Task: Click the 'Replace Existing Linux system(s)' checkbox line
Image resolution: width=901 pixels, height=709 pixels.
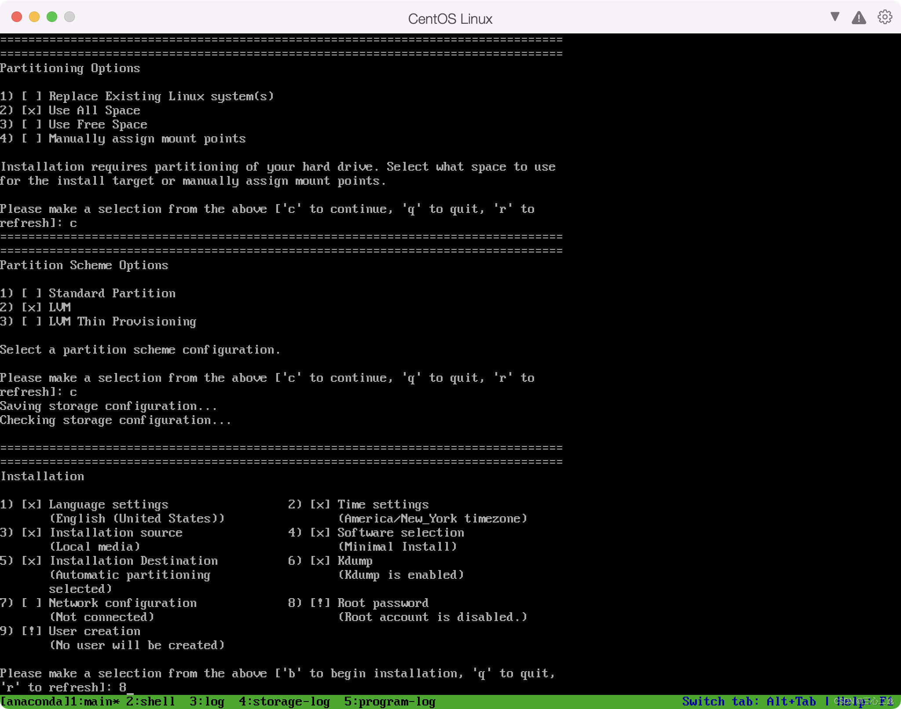Action: point(137,96)
